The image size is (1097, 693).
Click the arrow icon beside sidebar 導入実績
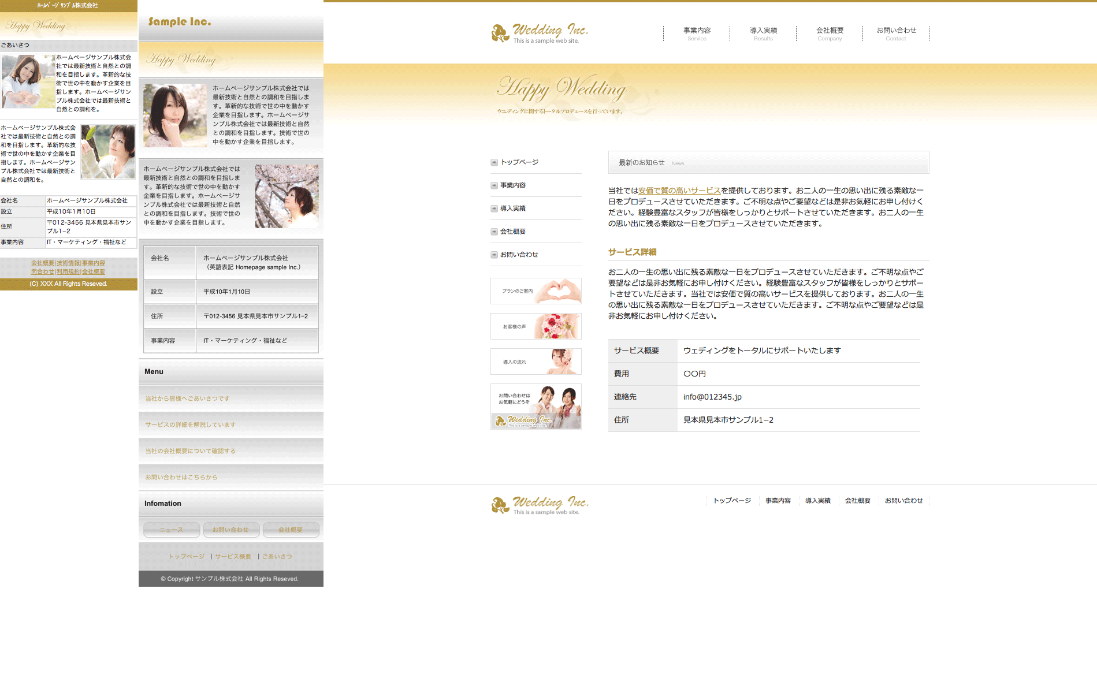tap(494, 208)
